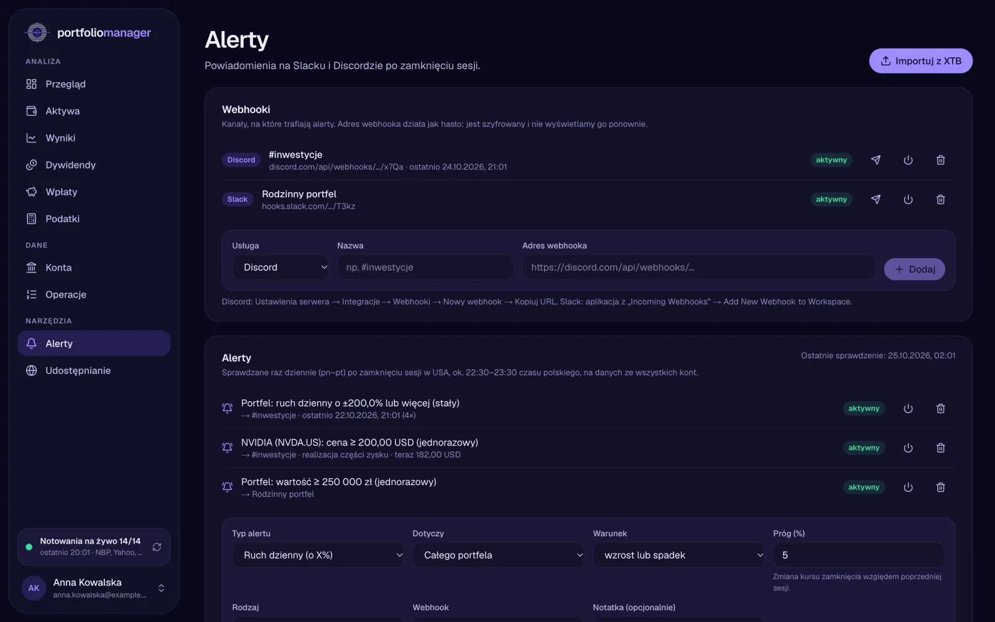The height and width of the screenshot is (622, 995).
Task: Delete the NVIDIA price alert
Action: (940, 448)
